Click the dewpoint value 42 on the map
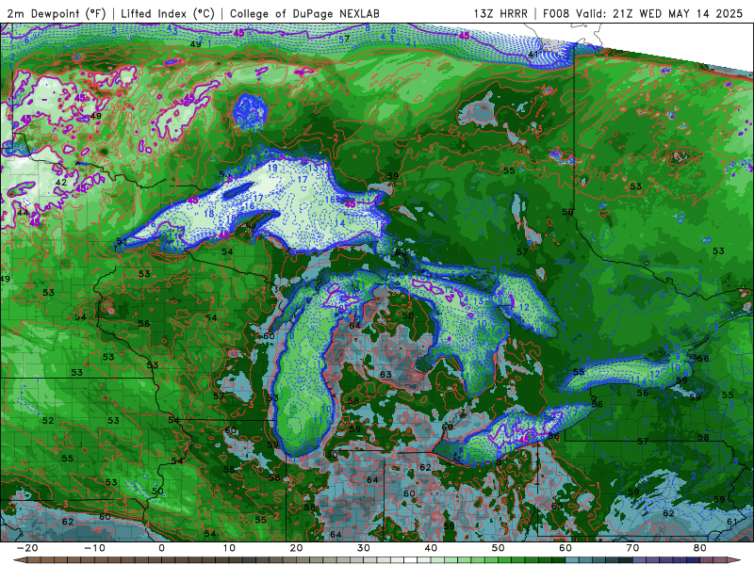The height and width of the screenshot is (565, 754). click(61, 182)
